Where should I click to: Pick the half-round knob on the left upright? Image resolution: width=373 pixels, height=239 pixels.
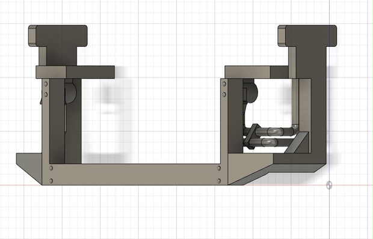[x=70, y=92]
